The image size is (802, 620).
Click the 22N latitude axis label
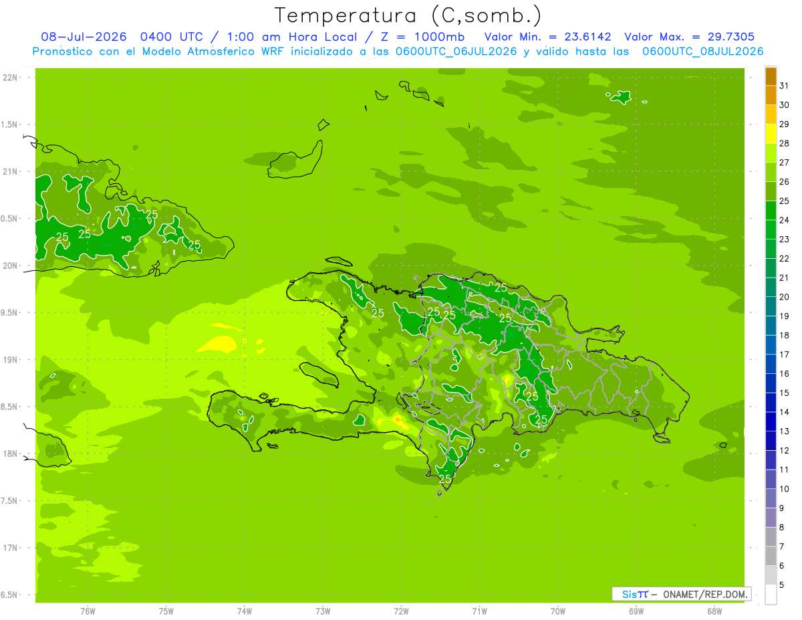(10, 78)
